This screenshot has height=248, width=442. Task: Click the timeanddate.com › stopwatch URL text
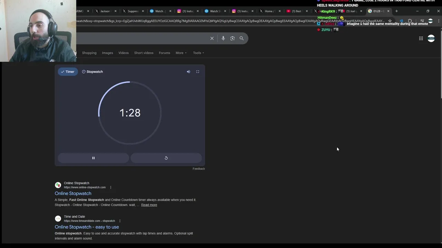pyautogui.click(x=89, y=221)
